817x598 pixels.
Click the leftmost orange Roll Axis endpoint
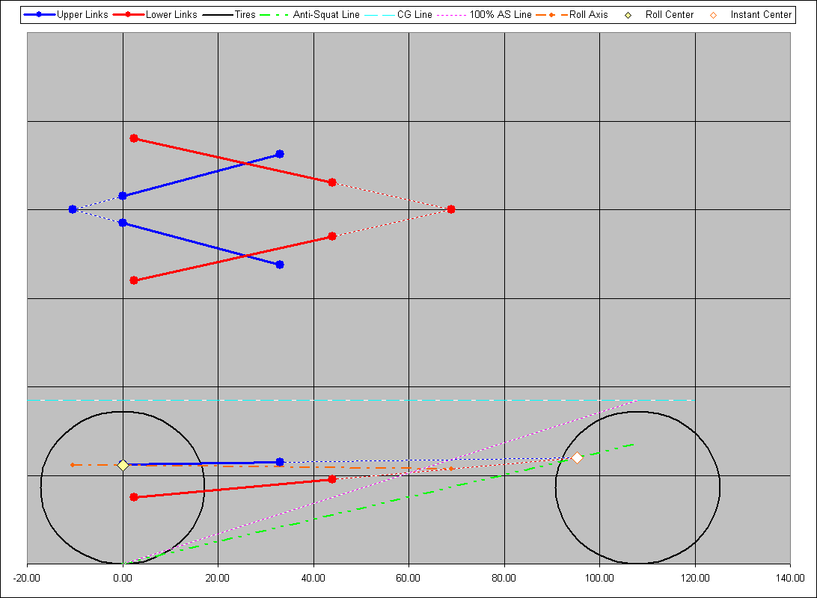[x=73, y=465]
